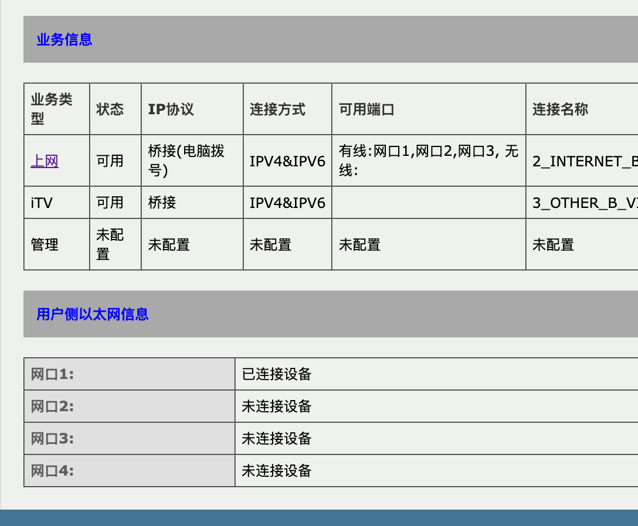Select the 网口1: label
Image resolution: width=638 pixels, height=526 pixels.
click(52, 374)
